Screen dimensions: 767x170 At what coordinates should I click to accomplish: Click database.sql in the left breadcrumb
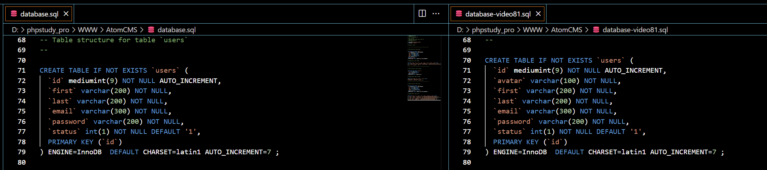(x=176, y=30)
